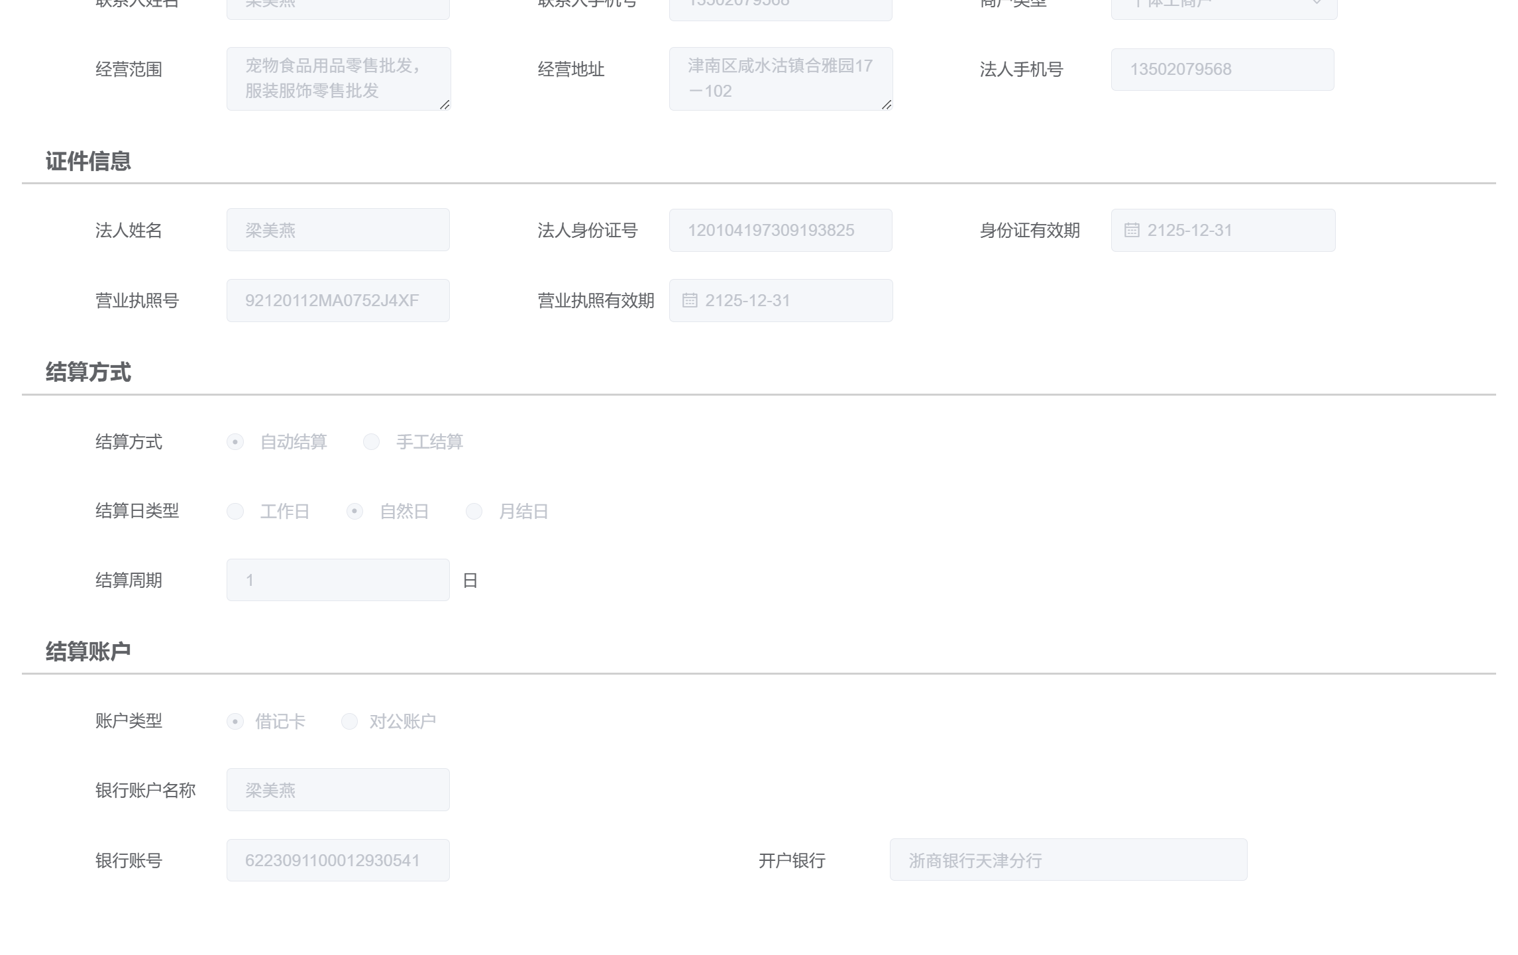The height and width of the screenshot is (955, 1518).
Task: Select 借记卡 account type
Action: pyautogui.click(x=235, y=722)
